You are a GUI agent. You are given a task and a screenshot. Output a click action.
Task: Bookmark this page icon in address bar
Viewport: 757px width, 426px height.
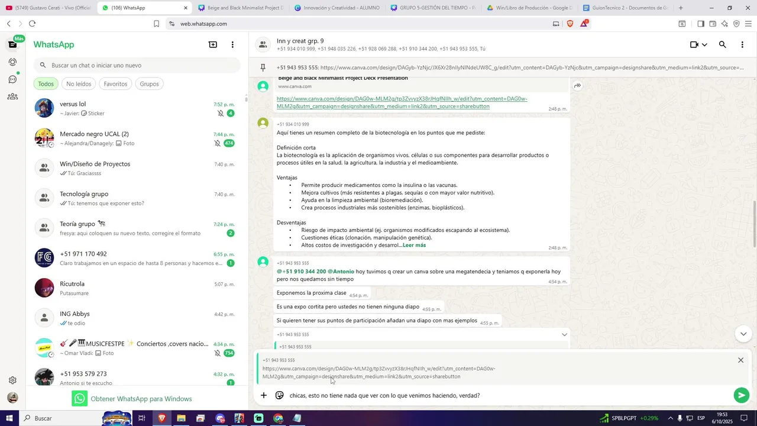coord(156,24)
